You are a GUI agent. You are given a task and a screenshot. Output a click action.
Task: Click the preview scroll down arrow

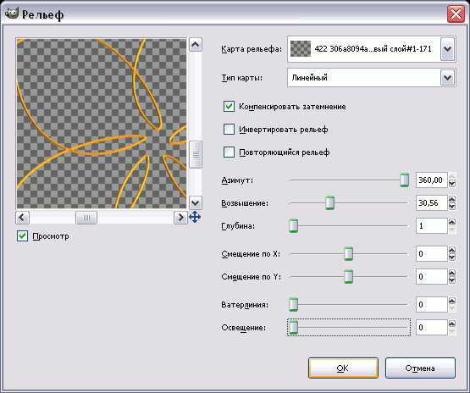click(195, 203)
